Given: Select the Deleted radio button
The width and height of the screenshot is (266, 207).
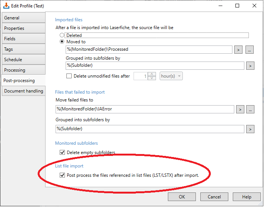Looking at the screenshot, I should (x=62, y=35).
